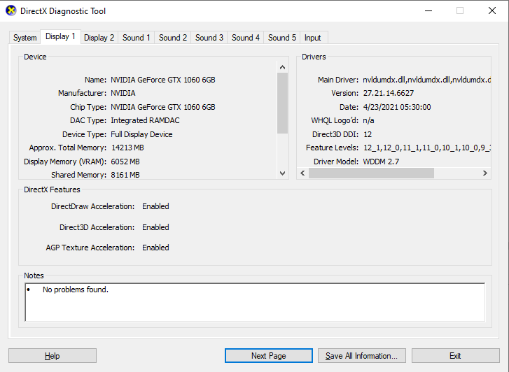Select the Display 1 tab

click(x=60, y=36)
